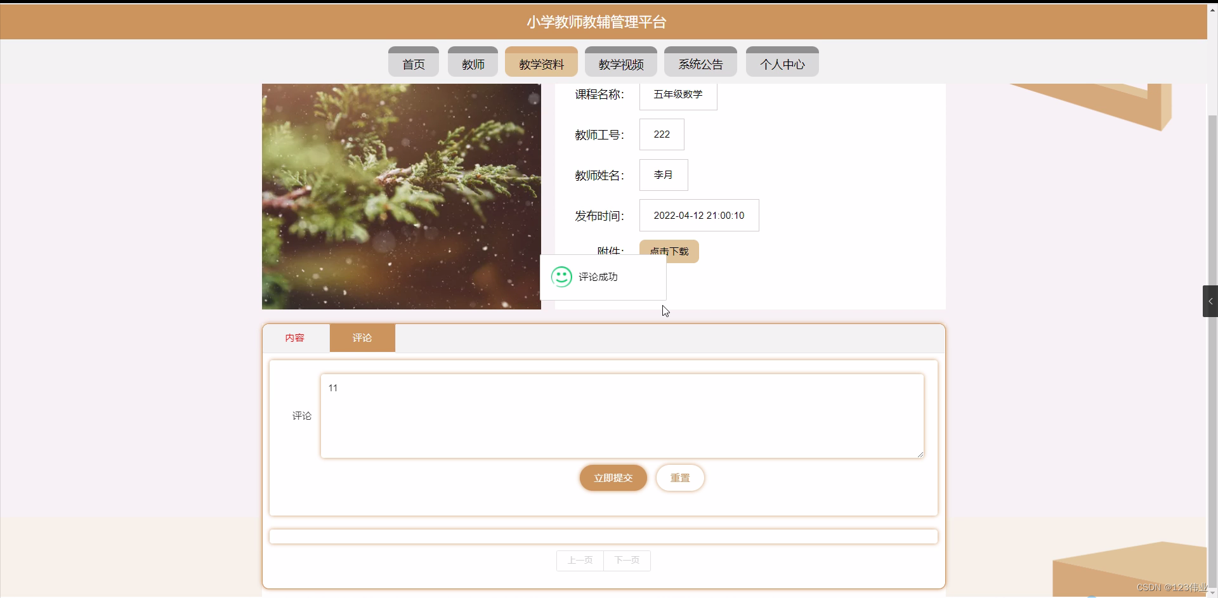The image size is (1218, 598).
Task: Select the 教学资料 navigation item
Action: tap(540, 62)
